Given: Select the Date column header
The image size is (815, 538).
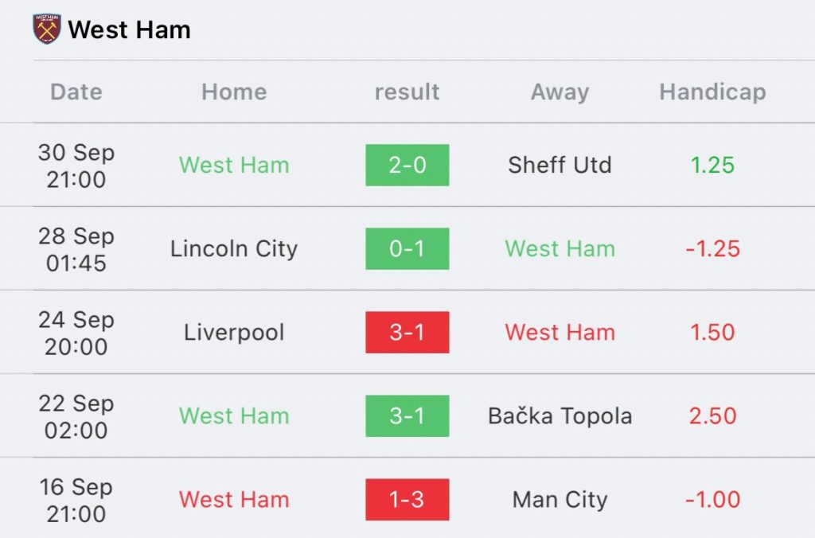Looking at the screenshot, I should 76,92.
